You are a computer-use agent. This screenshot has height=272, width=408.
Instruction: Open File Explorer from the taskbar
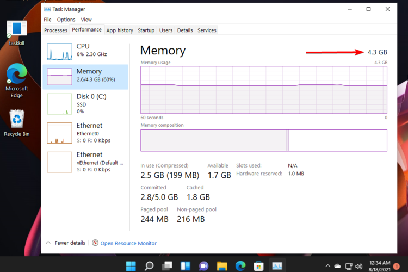pyautogui.click(x=222, y=266)
